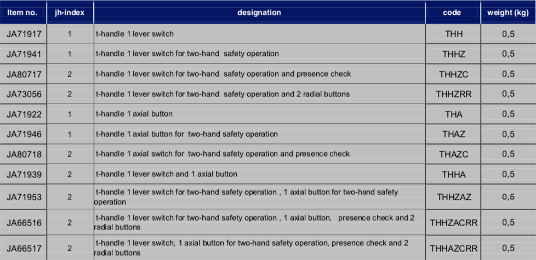The height and width of the screenshot is (260, 536).
Task: Click the 'Item no.' column header
Action: (23, 13)
